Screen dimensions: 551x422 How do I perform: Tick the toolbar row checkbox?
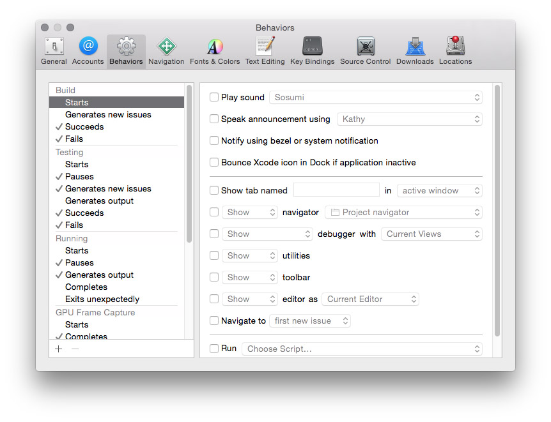[x=214, y=277]
